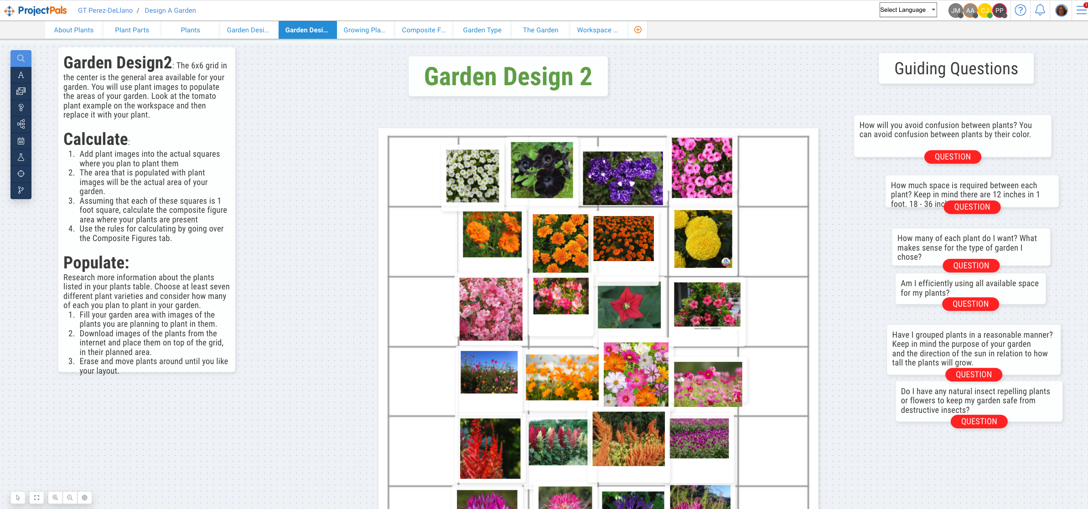Image resolution: width=1088 pixels, height=509 pixels.
Task: Open the calendar tool
Action: pos(21,141)
